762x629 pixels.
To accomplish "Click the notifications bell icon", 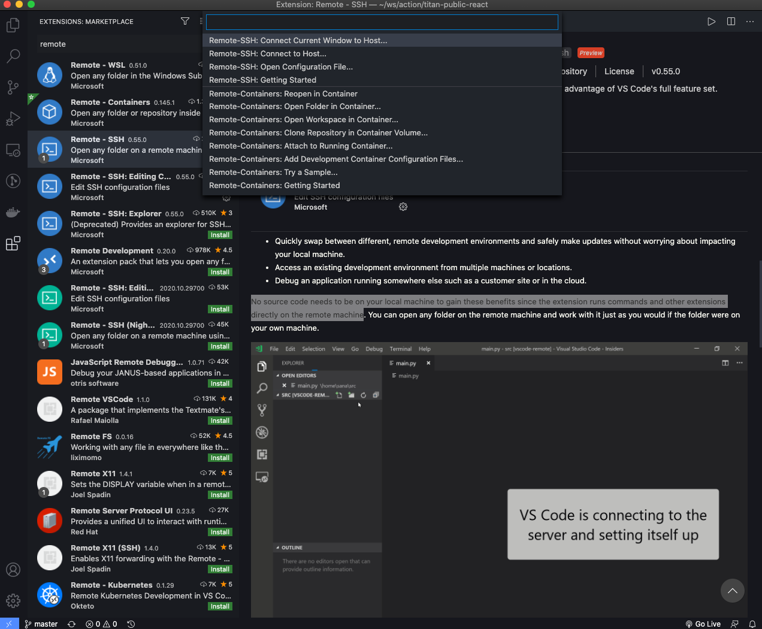I will pyautogui.click(x=752, y=624).
